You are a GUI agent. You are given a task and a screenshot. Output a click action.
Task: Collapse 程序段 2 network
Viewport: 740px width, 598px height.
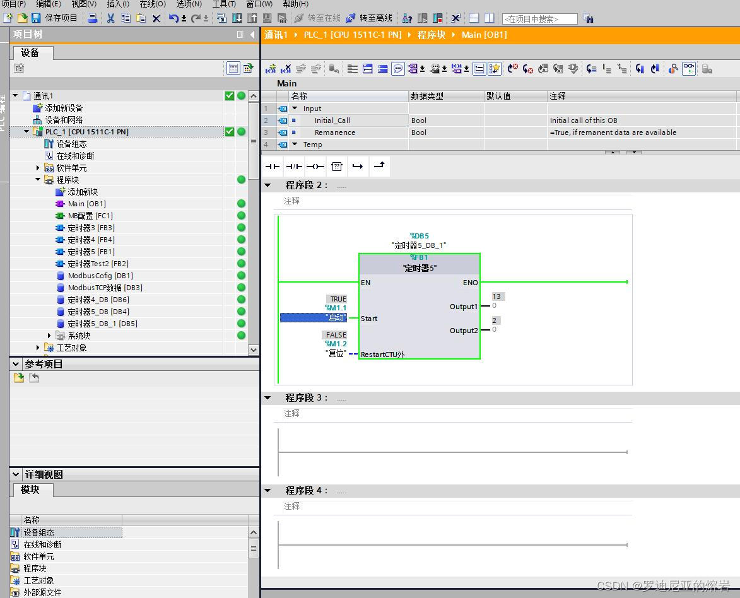coord(268,185)
